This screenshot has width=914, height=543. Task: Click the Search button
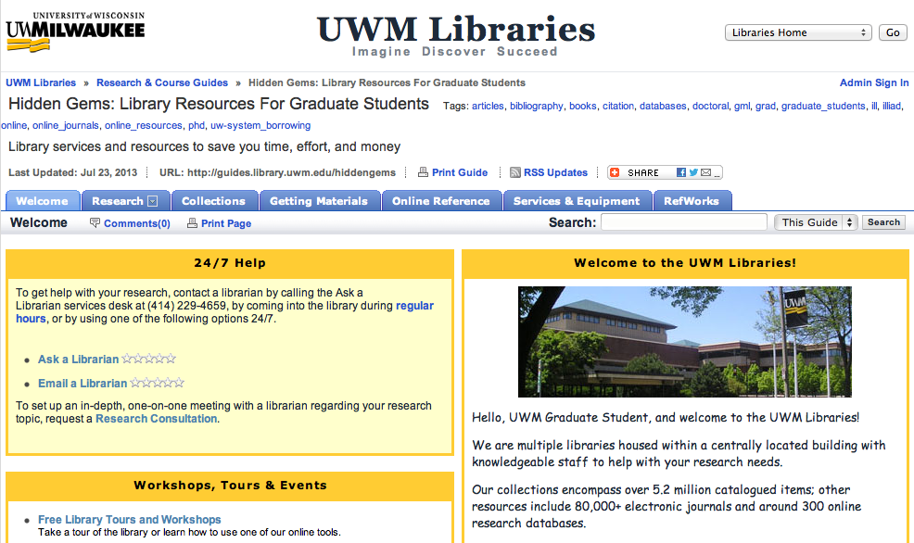[x=882, y=221]
